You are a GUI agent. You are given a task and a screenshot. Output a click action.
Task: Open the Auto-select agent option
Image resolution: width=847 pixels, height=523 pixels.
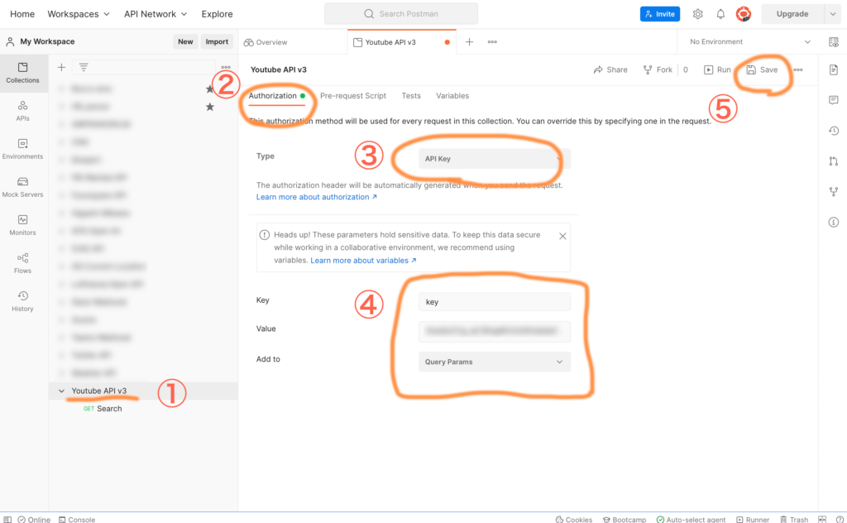pyautogui.click(x=691, y=519)
